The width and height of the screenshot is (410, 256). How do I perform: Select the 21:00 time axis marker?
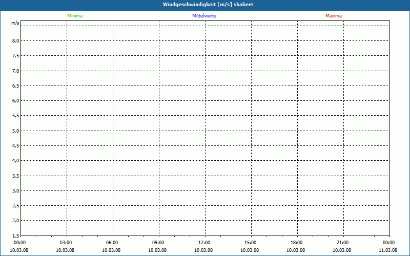[343, 243]
